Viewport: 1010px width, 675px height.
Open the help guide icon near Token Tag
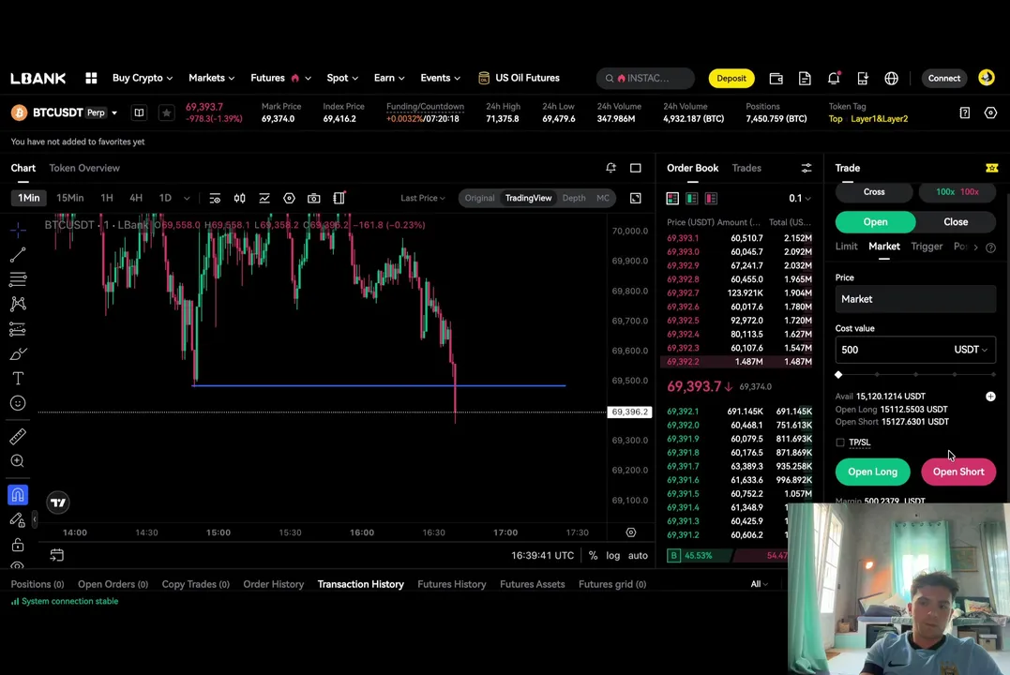click(964, 112)
